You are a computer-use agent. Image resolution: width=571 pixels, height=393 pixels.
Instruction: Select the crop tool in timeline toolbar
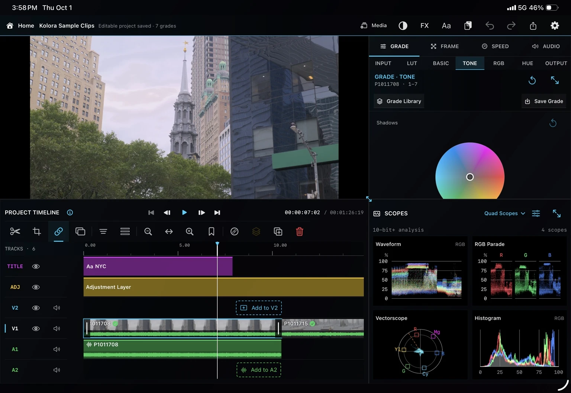pyautogui.click(x=37, y=232)
